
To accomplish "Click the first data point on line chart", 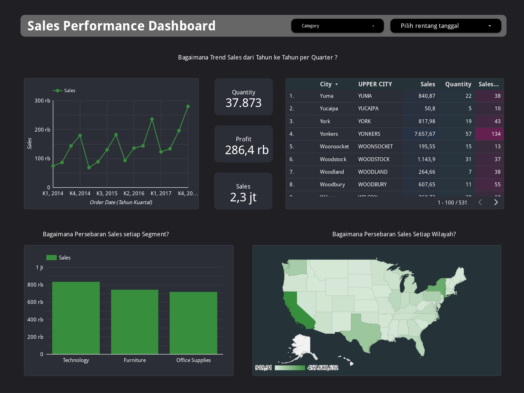I will (53, 166).
